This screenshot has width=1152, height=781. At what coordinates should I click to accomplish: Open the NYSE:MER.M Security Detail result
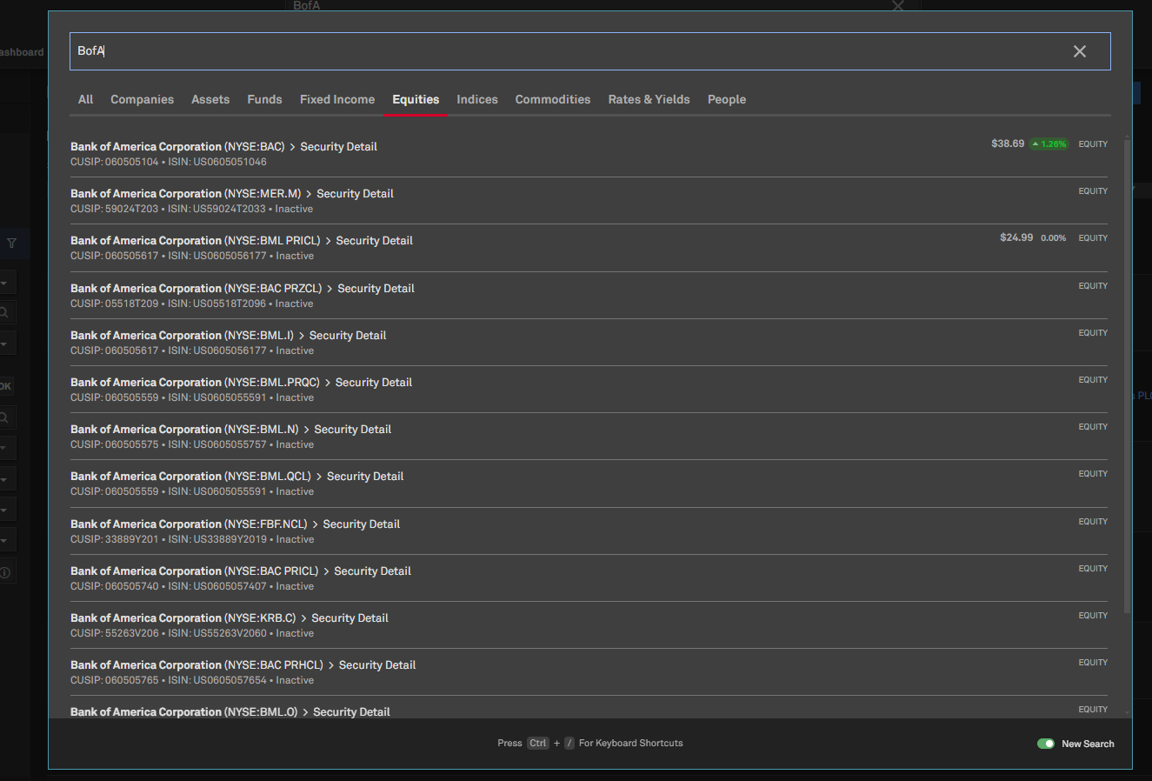point(589,201)
